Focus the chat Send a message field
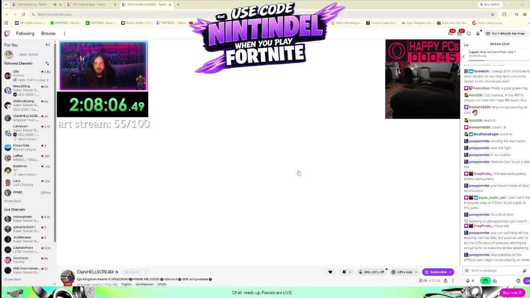 tap(496, 271)
